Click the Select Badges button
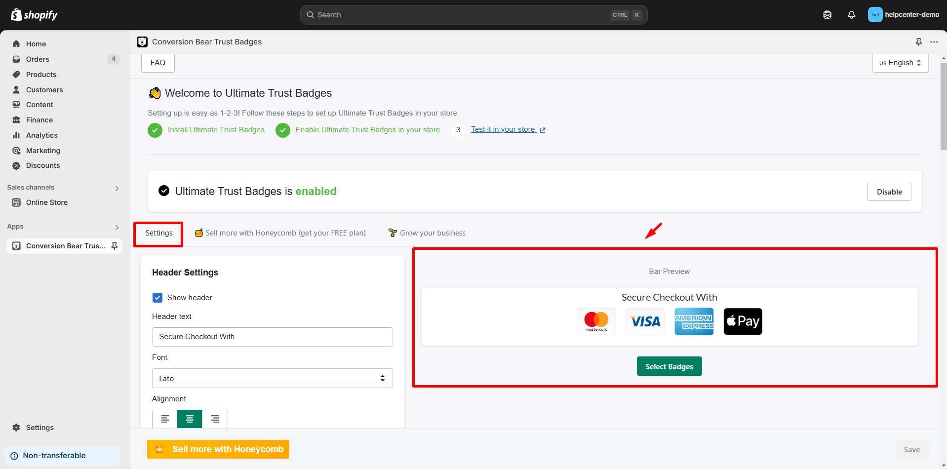 [x=669, y=366]
